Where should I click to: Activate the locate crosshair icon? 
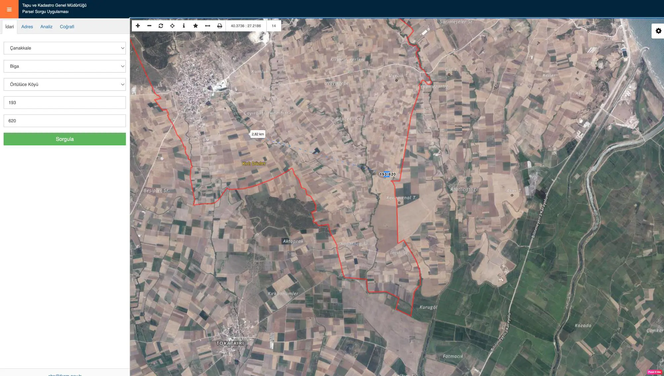tap(172, 26)
